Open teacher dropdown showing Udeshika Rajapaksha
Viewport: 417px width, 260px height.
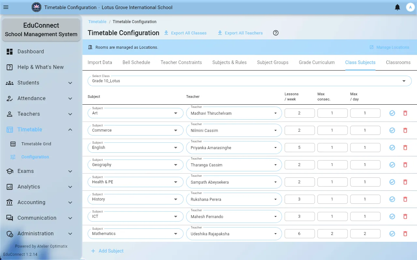click(x=234, y=234)
